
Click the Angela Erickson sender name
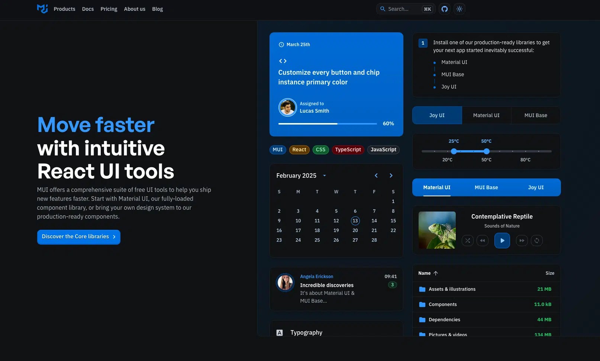coord(317,277)
